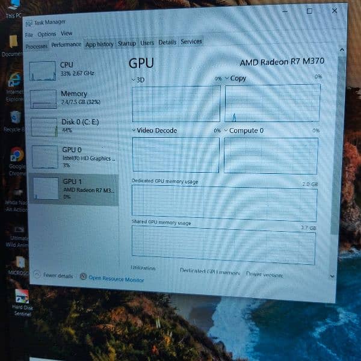Select Internet Explorer desktop icon

click(14, 87)
